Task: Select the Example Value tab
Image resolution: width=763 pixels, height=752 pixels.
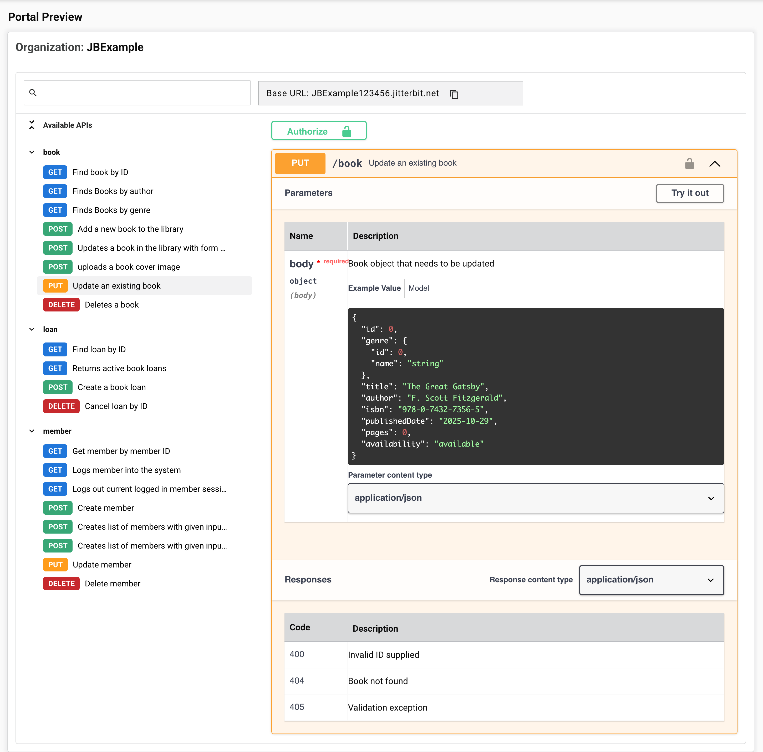Action: [x=374, y=288]
